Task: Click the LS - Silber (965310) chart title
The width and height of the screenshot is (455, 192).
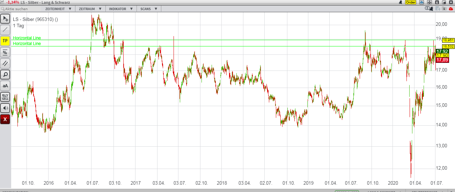Action: [35, 20]
